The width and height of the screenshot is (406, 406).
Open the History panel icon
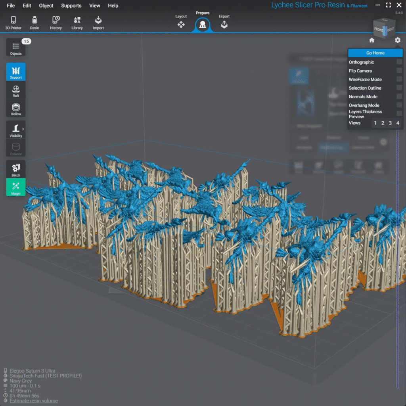coord(56,22)
